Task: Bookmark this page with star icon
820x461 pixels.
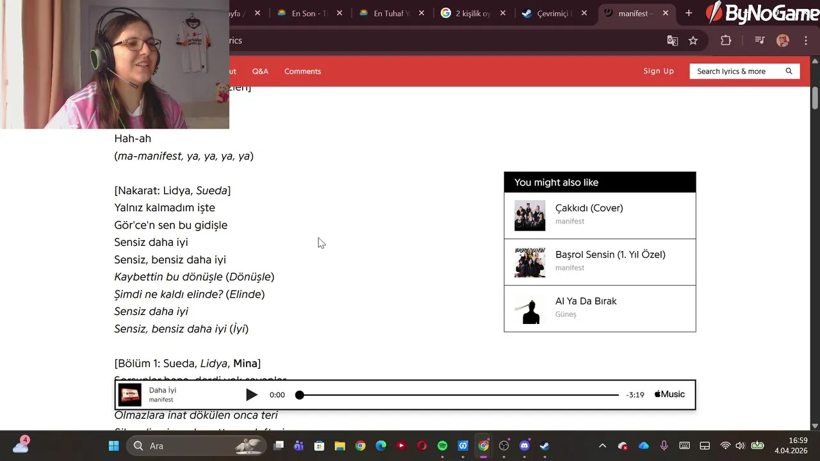Action: click(693, 40)
